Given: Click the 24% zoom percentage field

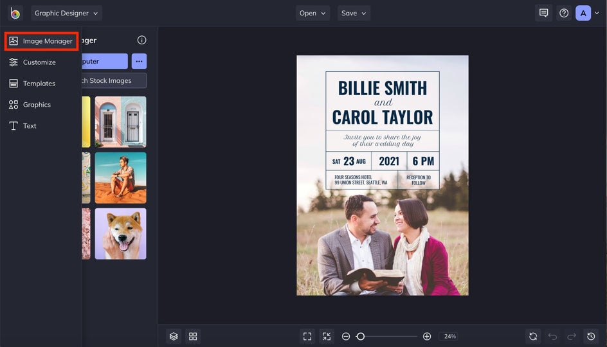Looking at the screenshot, I should pos(449,337).
